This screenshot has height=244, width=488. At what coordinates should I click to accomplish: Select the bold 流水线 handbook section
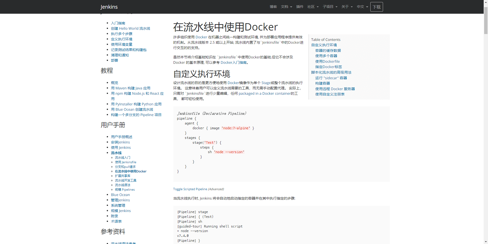(116, 153)
